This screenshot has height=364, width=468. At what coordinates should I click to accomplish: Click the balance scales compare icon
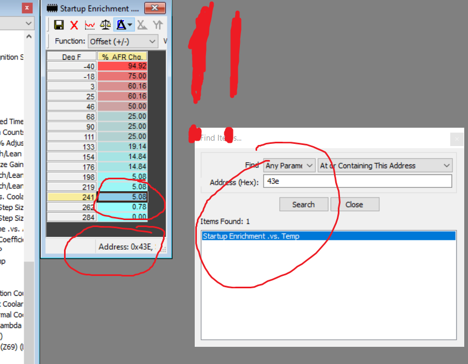106,25
